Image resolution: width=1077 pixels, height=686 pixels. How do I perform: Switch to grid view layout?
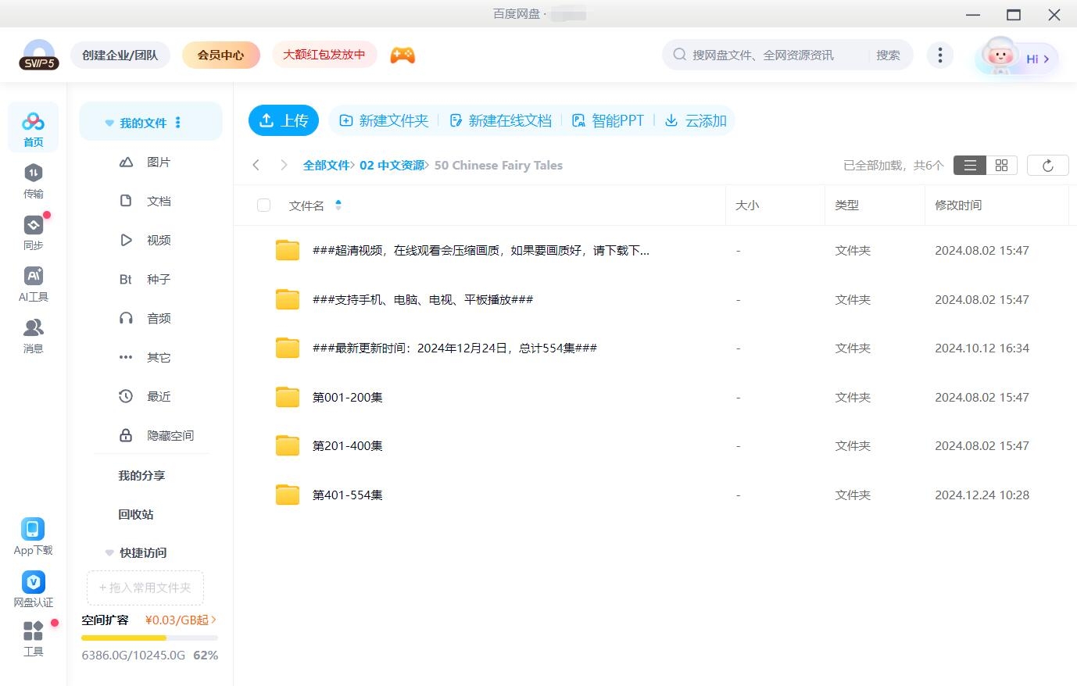[x=1000, y=165]
